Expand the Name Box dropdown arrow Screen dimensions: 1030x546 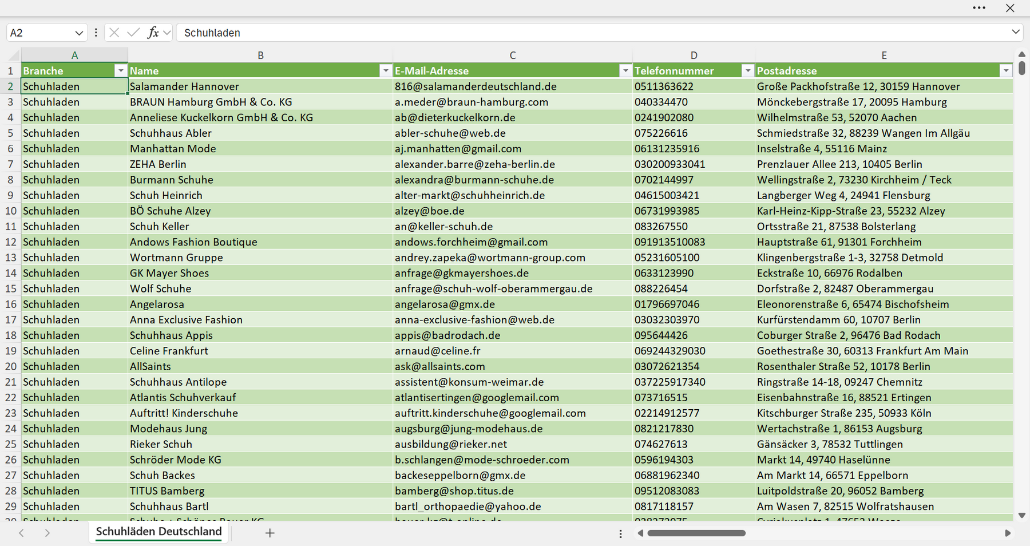pyautogui.click(x=79, y=33)
